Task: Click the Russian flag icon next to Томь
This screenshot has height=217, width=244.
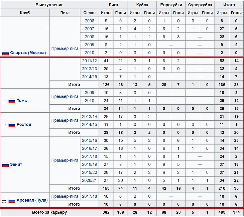Action: 12,101
